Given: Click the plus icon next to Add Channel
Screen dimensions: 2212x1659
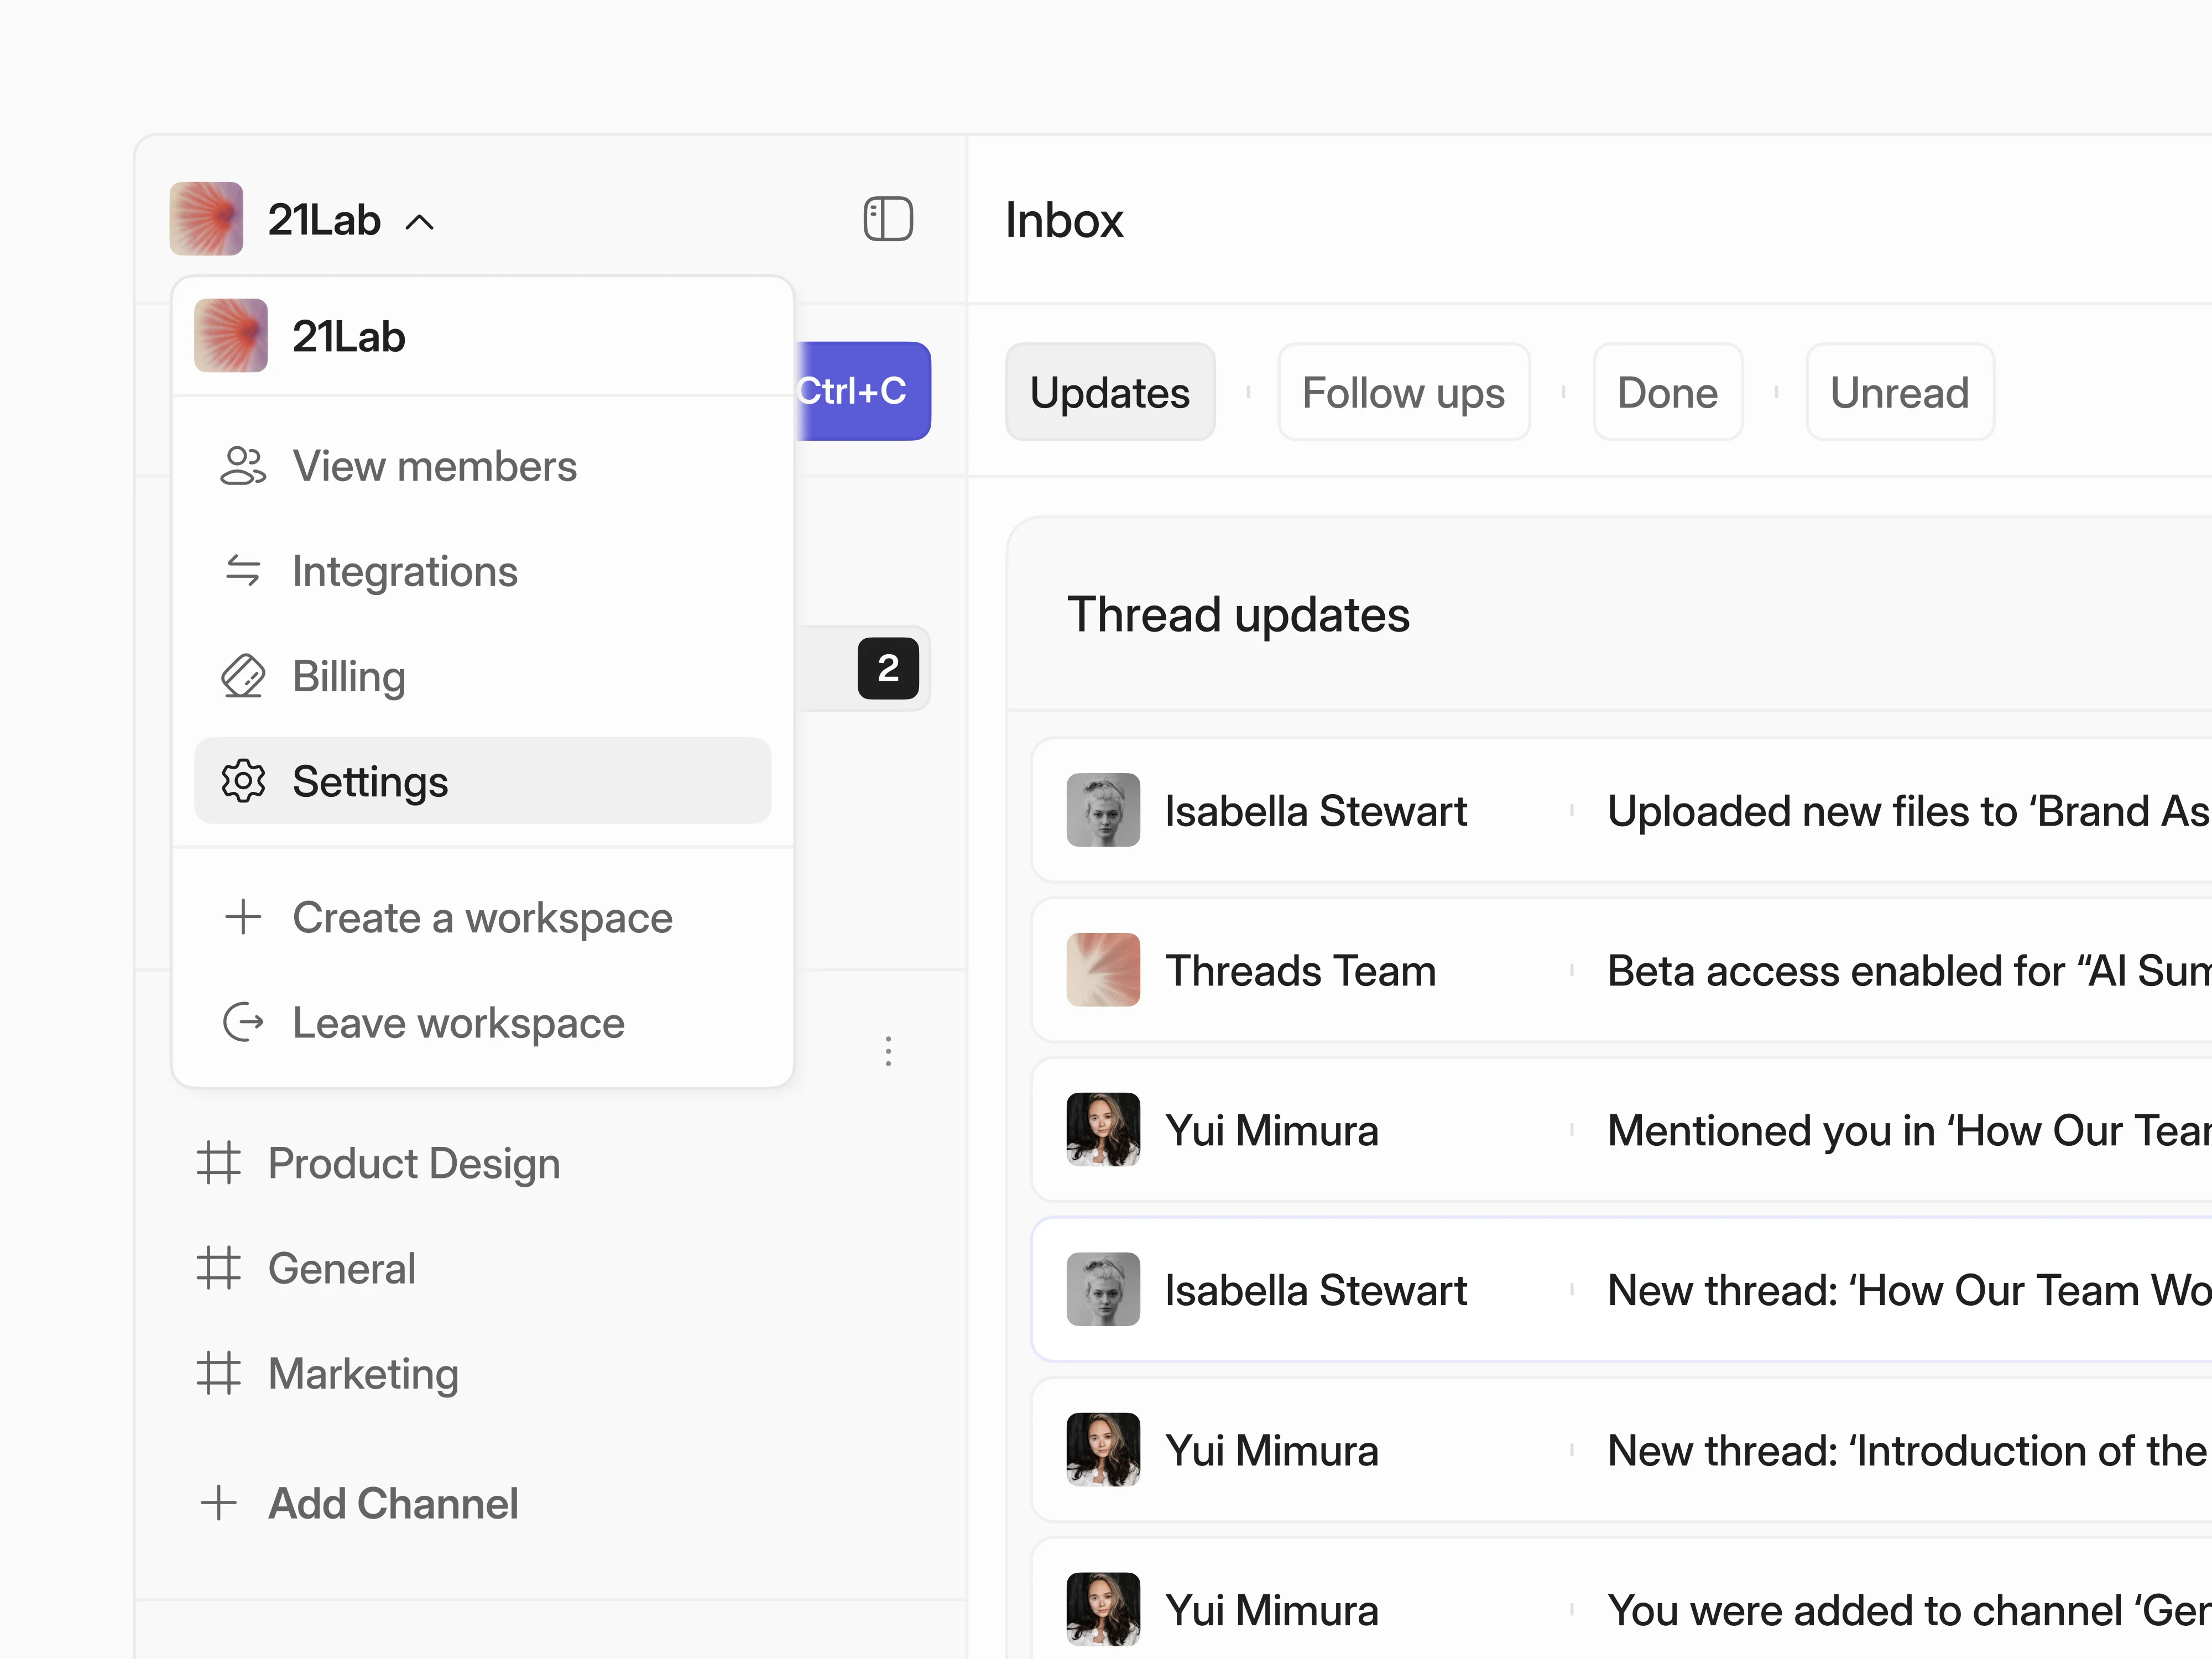Looking at the screenshot, I should (x=220, y=1503).
